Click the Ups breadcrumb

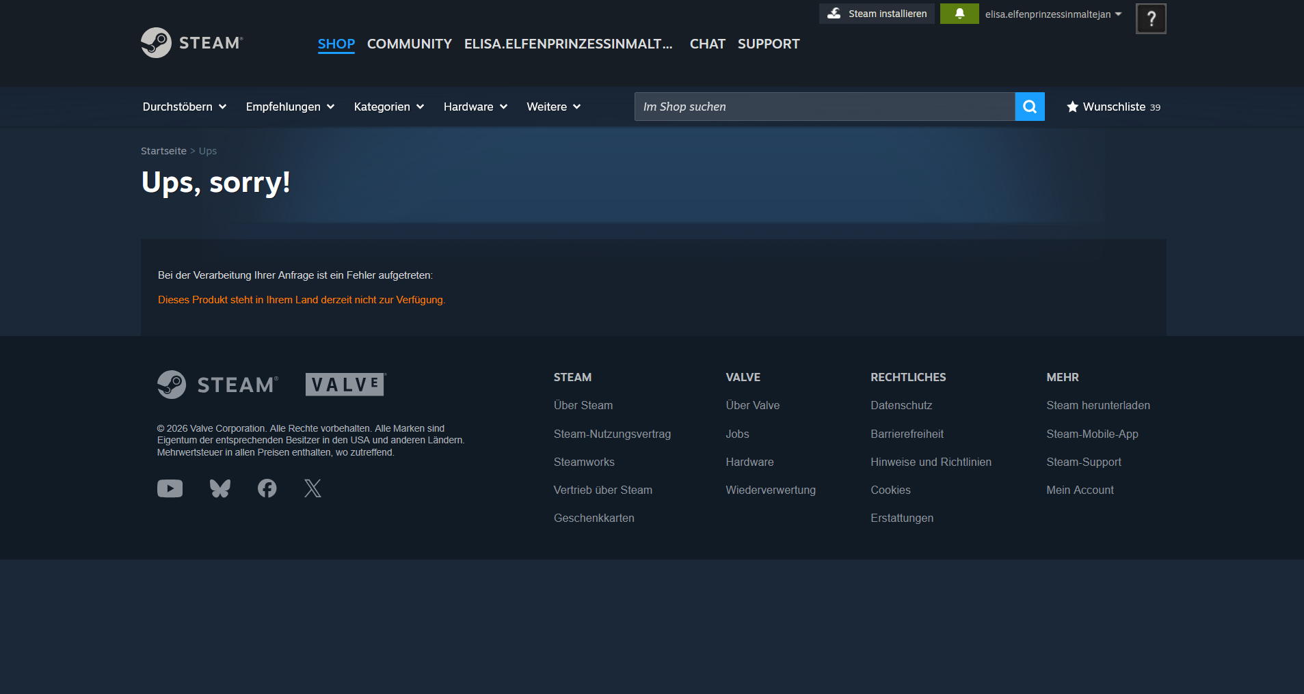[208, 151]
